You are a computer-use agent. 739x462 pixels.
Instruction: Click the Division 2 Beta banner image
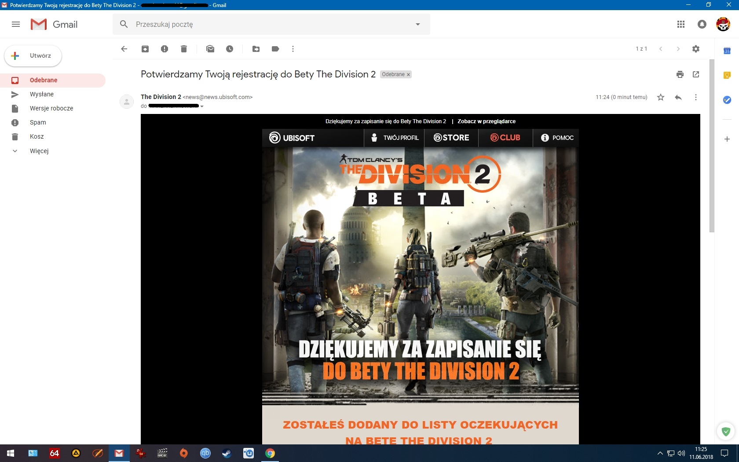click(x=421, y=276)
